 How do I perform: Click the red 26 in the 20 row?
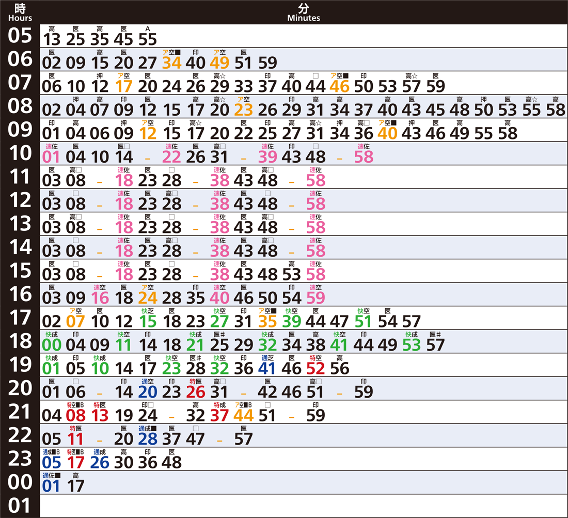(x=196, y=392)
